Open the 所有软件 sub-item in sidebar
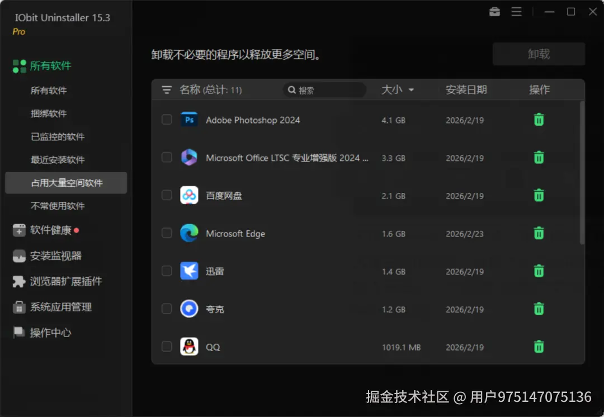The height and width of the screenshot is (417, 604). click(49, 91)
